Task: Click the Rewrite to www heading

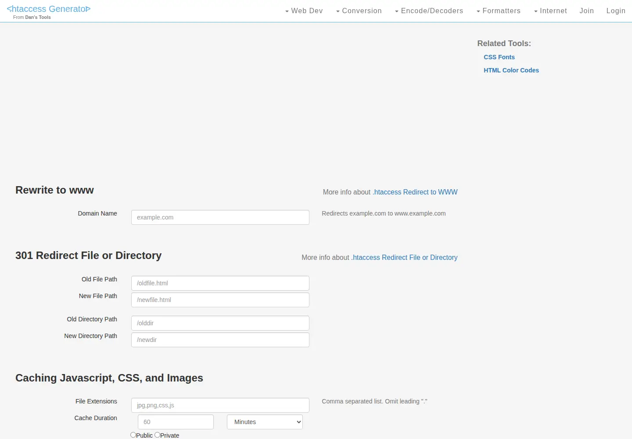Action: point(54,190)
